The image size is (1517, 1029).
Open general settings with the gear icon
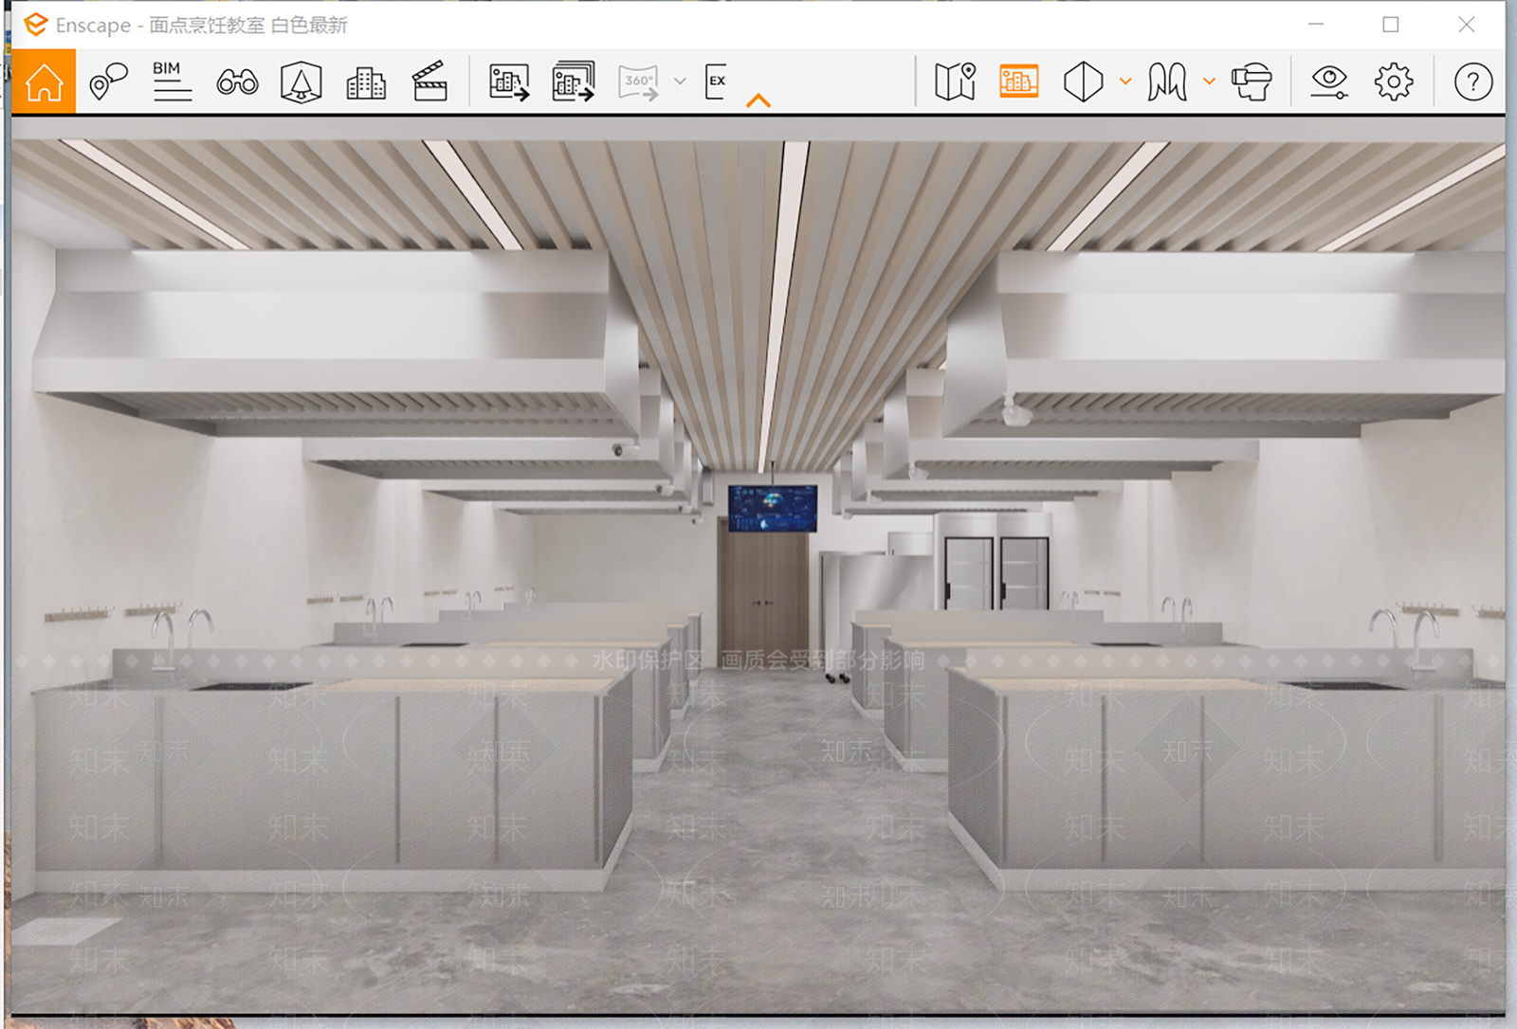(x=1394, y=81)
